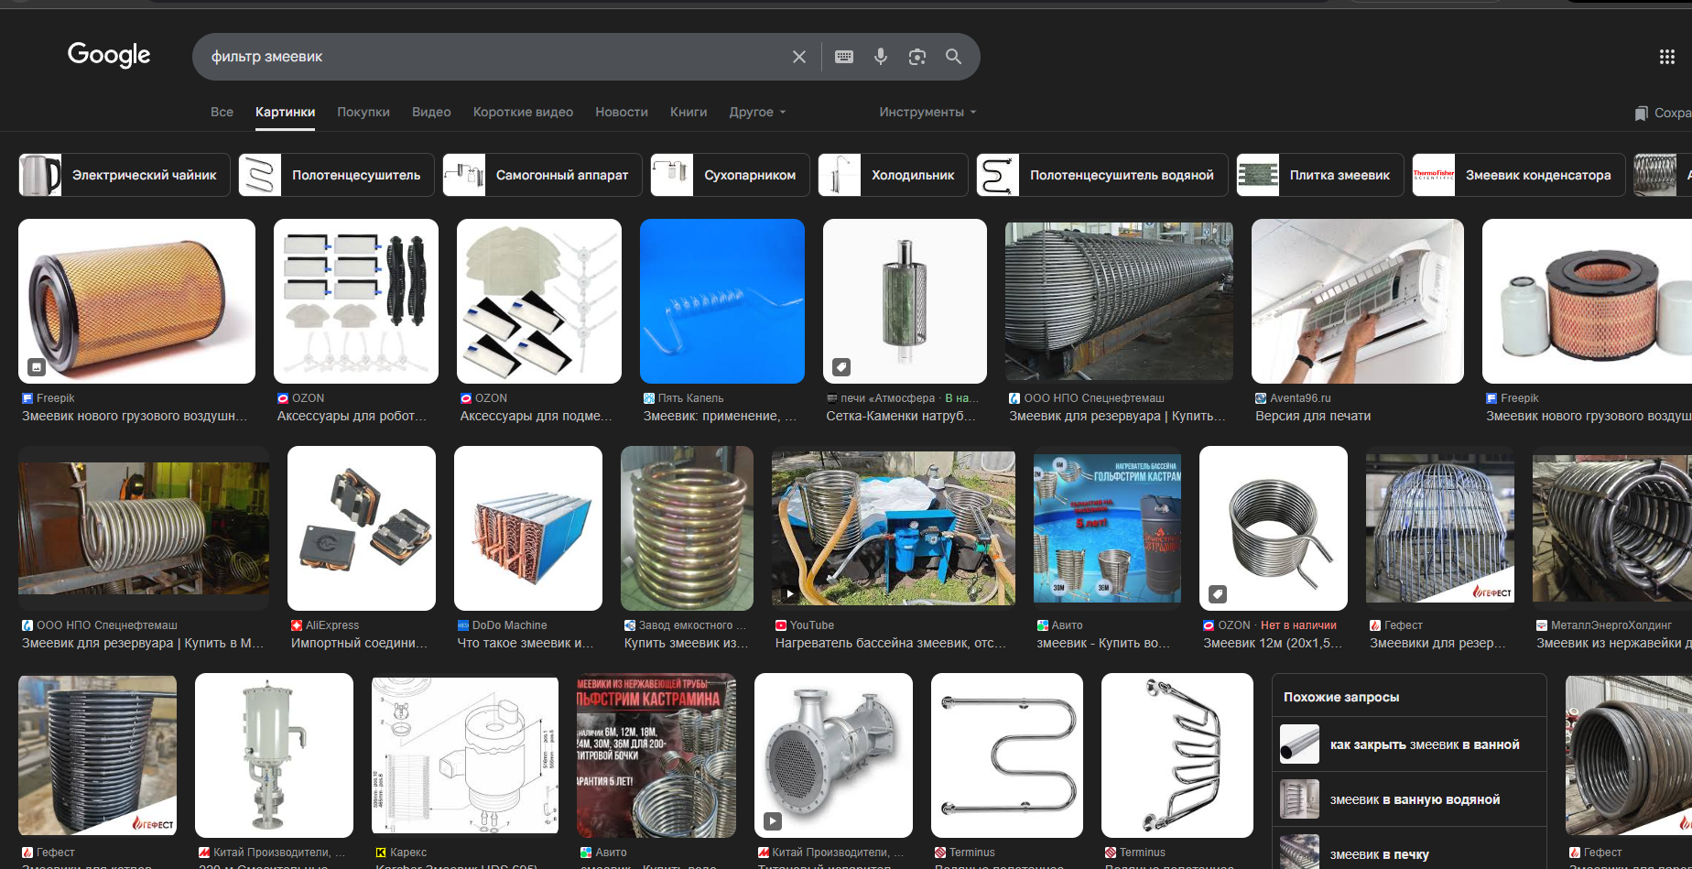Switch to the Видео tab
1692x869 pixels.
pos(431,112)
